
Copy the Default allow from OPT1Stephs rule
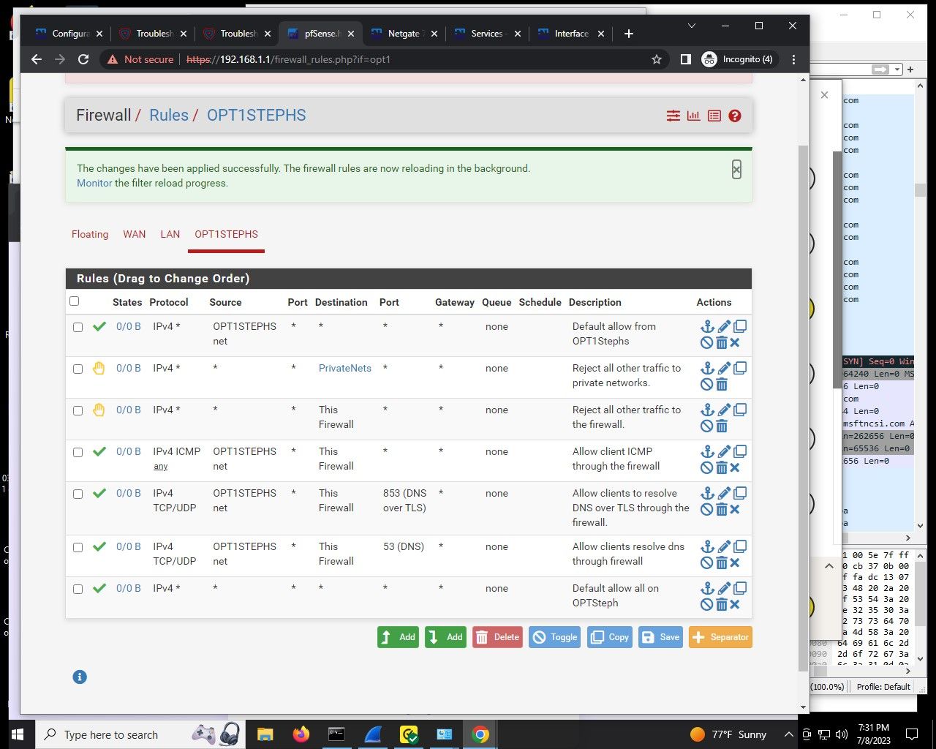[x=740, y=327]
